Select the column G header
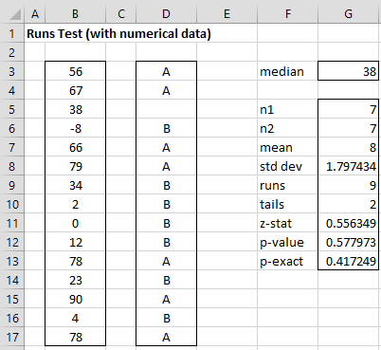The image size is (381, 350). pyautogui.click(x=348, y=14)
